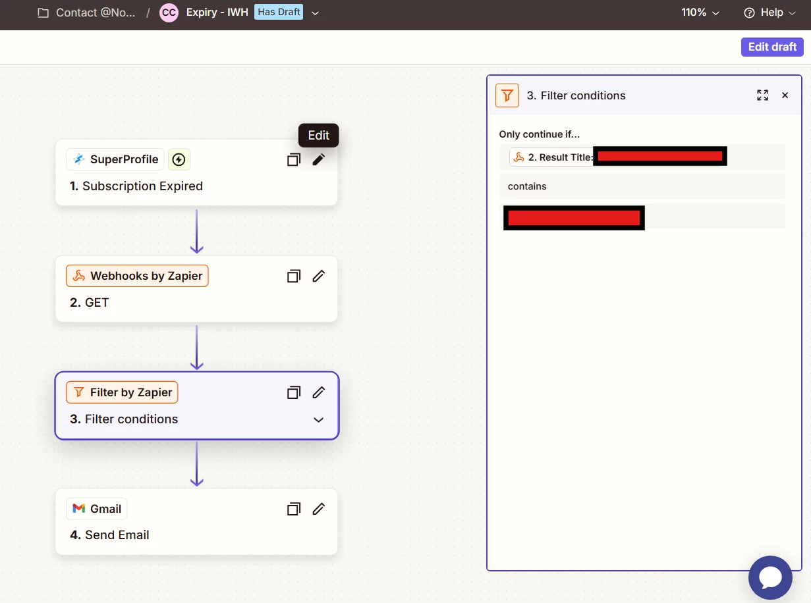The height and width of the screenshot is (603, 811).
Task: Click the contains condition field
Action: click(x=642, y=186)
